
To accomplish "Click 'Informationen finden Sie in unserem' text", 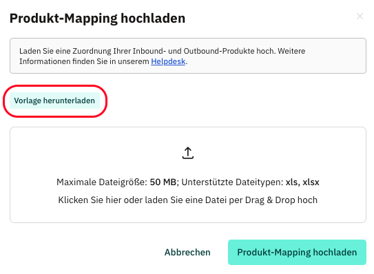I will click(84, 61).
